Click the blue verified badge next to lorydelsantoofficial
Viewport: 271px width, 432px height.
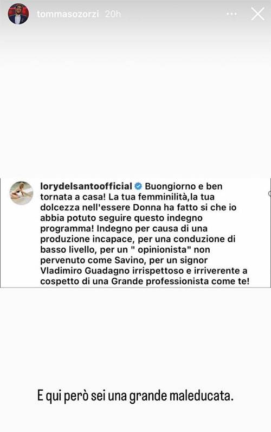click(138, 186)
